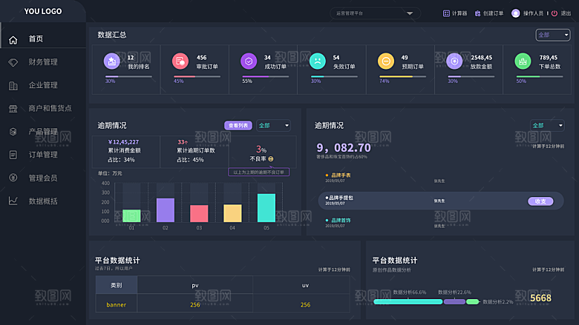Click the document icon for 订单管理
Viewport: 579px width, 325px height.
[13, 155]
